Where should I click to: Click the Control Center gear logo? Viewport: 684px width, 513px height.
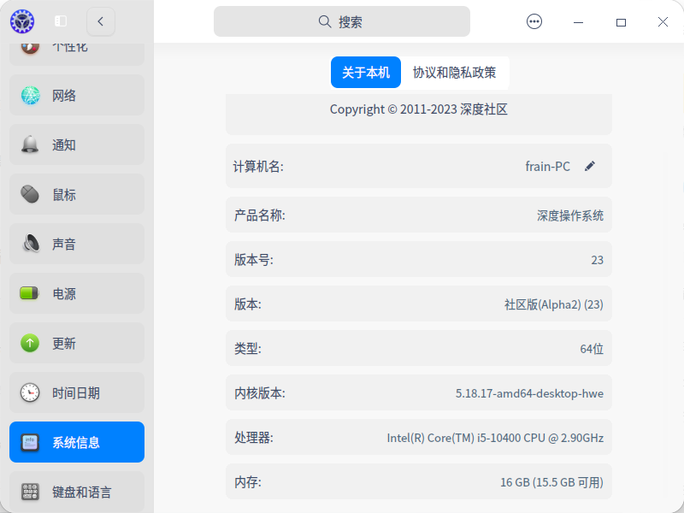(22, 21)
